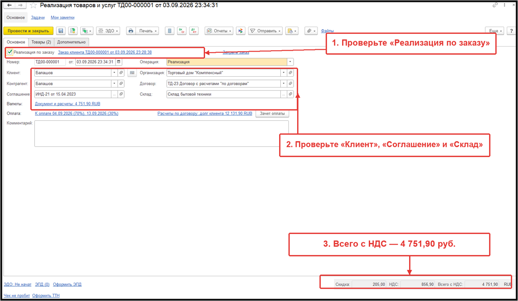Click the Зачет оплаты button
The height and width of the screenshot is (301, 518).
(272, 114)
